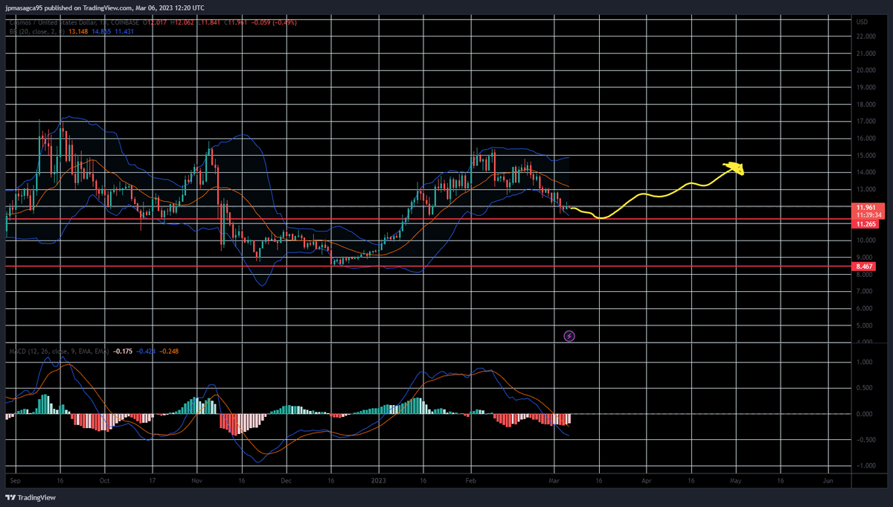
Task: Click the MACD histogram value -0.175
Action: click(x=123, y=351)
